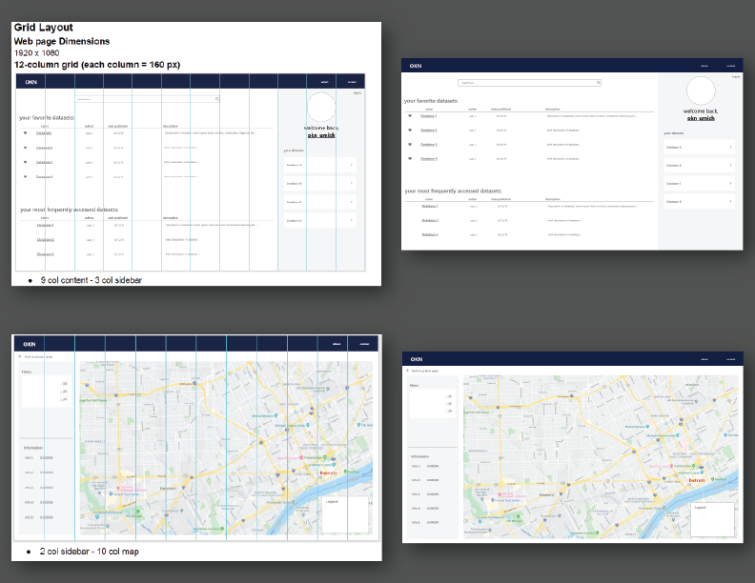Viewport: 755px width, 583px height.
Task: Open the okn_umich profile link in clean dashboard
Action: pyautogui.click(x=701, y=118)
